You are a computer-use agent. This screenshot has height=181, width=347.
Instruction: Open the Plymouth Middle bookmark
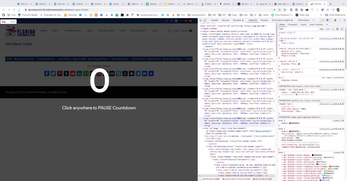click(x=28, y=15)
